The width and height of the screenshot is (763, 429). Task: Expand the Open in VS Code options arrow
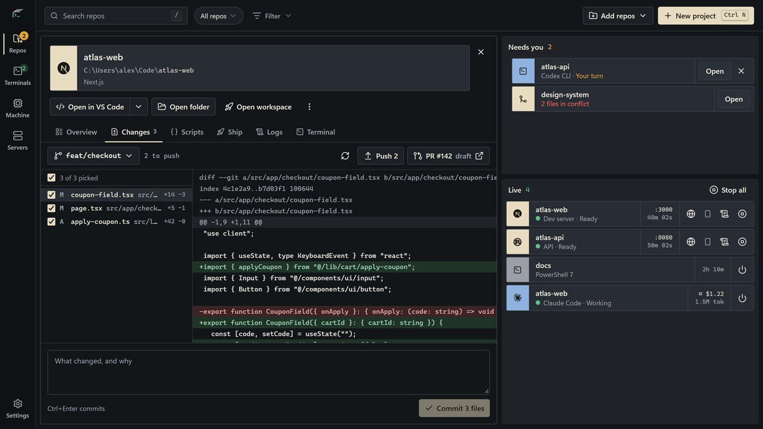point(139,107)
